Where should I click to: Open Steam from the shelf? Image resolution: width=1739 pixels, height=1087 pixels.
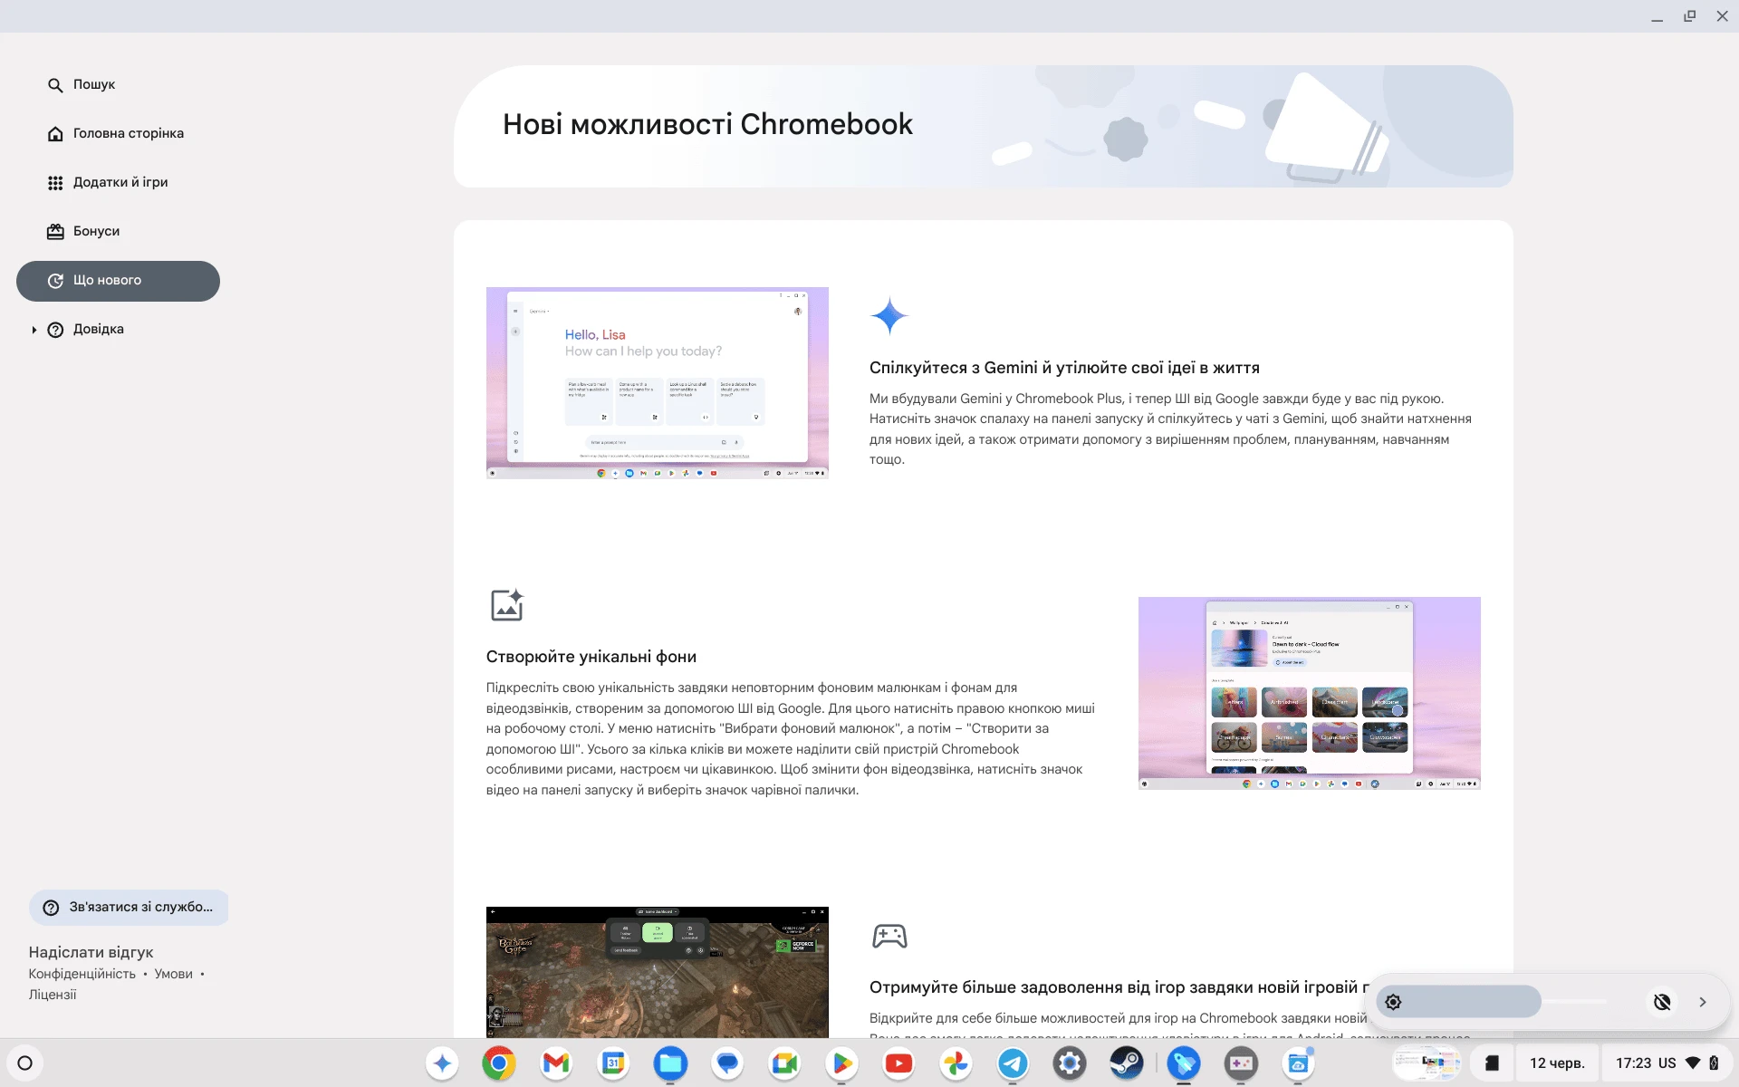click(x=1127, y=1063)
